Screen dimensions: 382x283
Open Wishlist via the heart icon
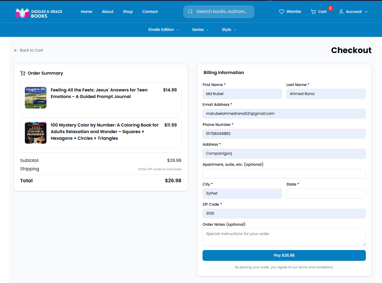tap(281, 12)
